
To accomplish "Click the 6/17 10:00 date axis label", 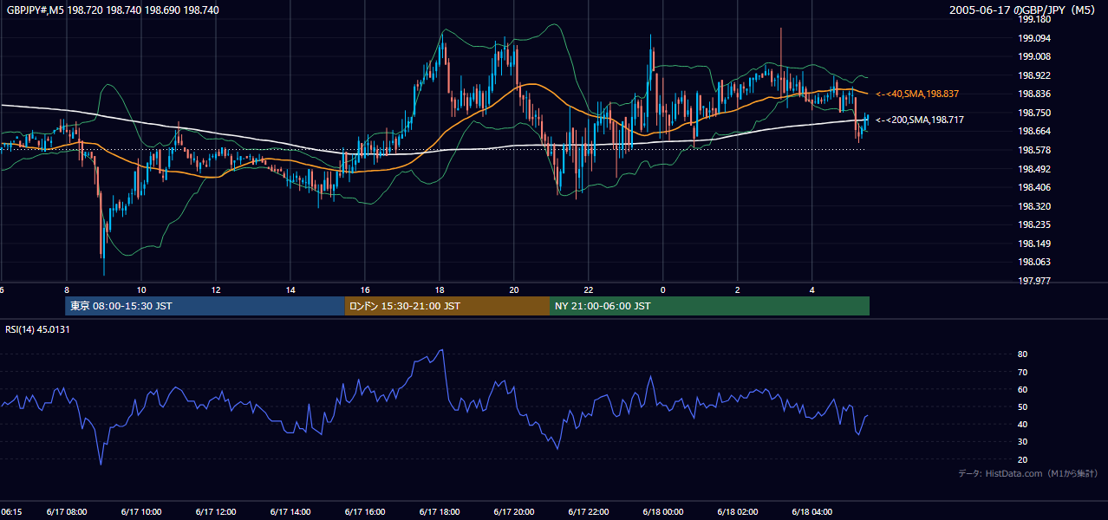I will [140, 511].
